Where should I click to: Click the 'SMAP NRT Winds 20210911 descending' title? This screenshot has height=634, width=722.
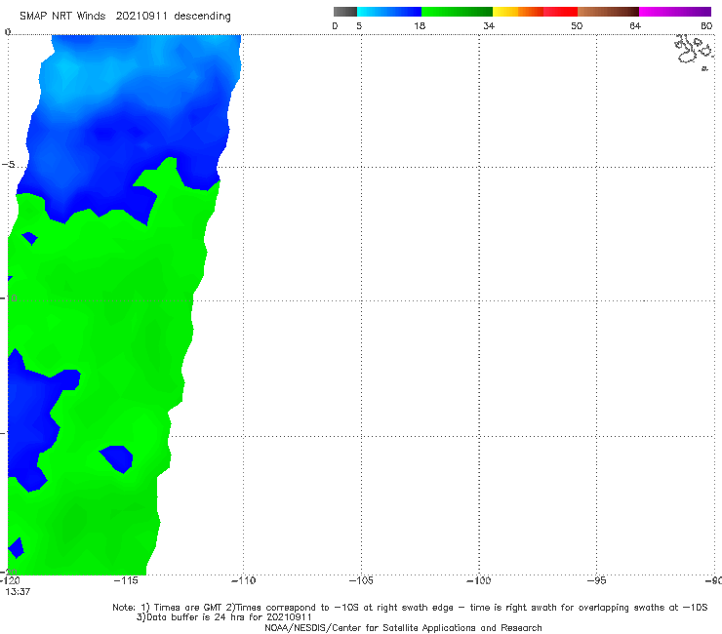(125, 16)
